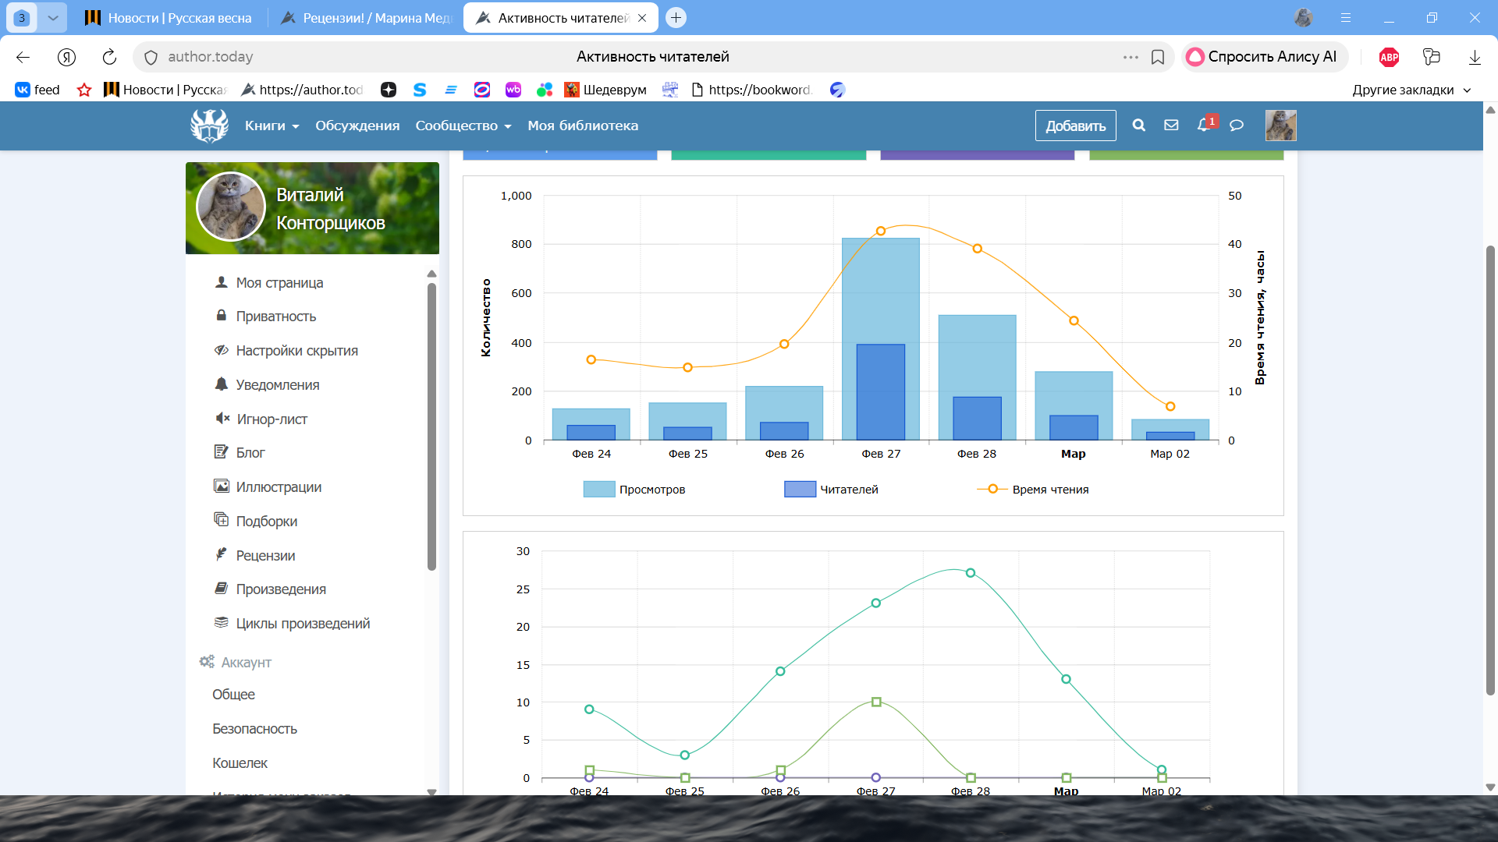This screenshot has width=1498, height=842.
Task: Open messages envelope icon in header
Action: pos(1171,126)
